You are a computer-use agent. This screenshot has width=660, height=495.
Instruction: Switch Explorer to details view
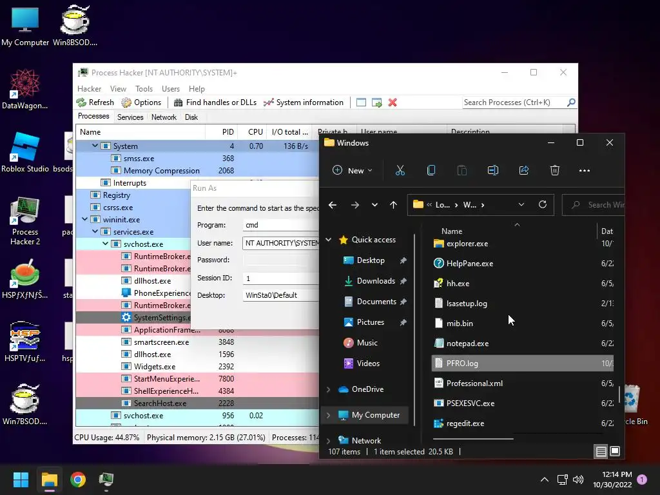(601, 452)
